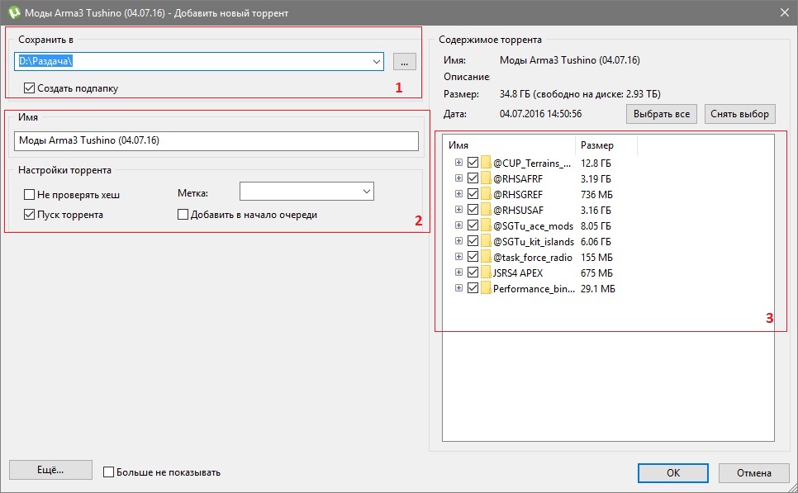Untick the Пуск торрента checkbox
The image size is (798, 493).
click(x=29, y=214)
